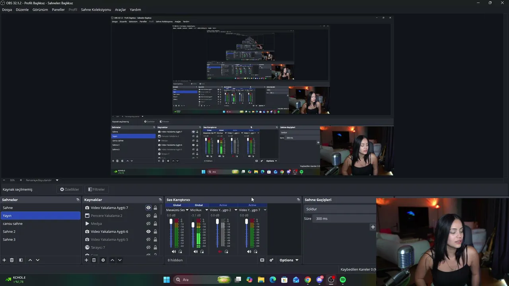This screenshot has height=286, width=509.
Task: Show Tarayıcı 7 source
Action: pos(148,247)
